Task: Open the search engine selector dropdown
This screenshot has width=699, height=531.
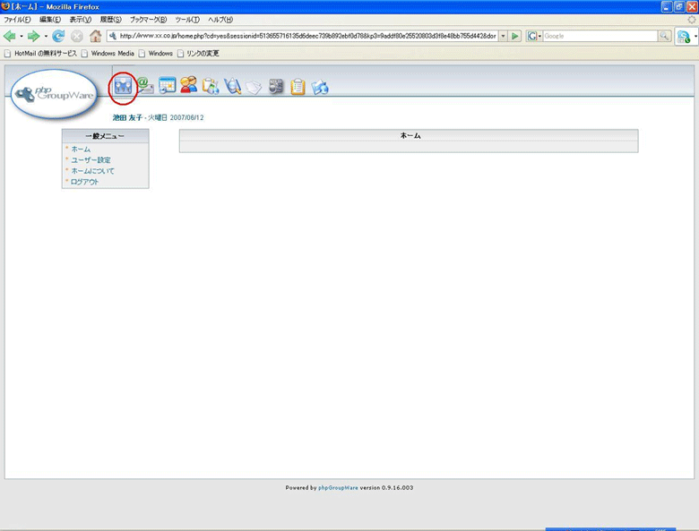Action: (534, 36)
